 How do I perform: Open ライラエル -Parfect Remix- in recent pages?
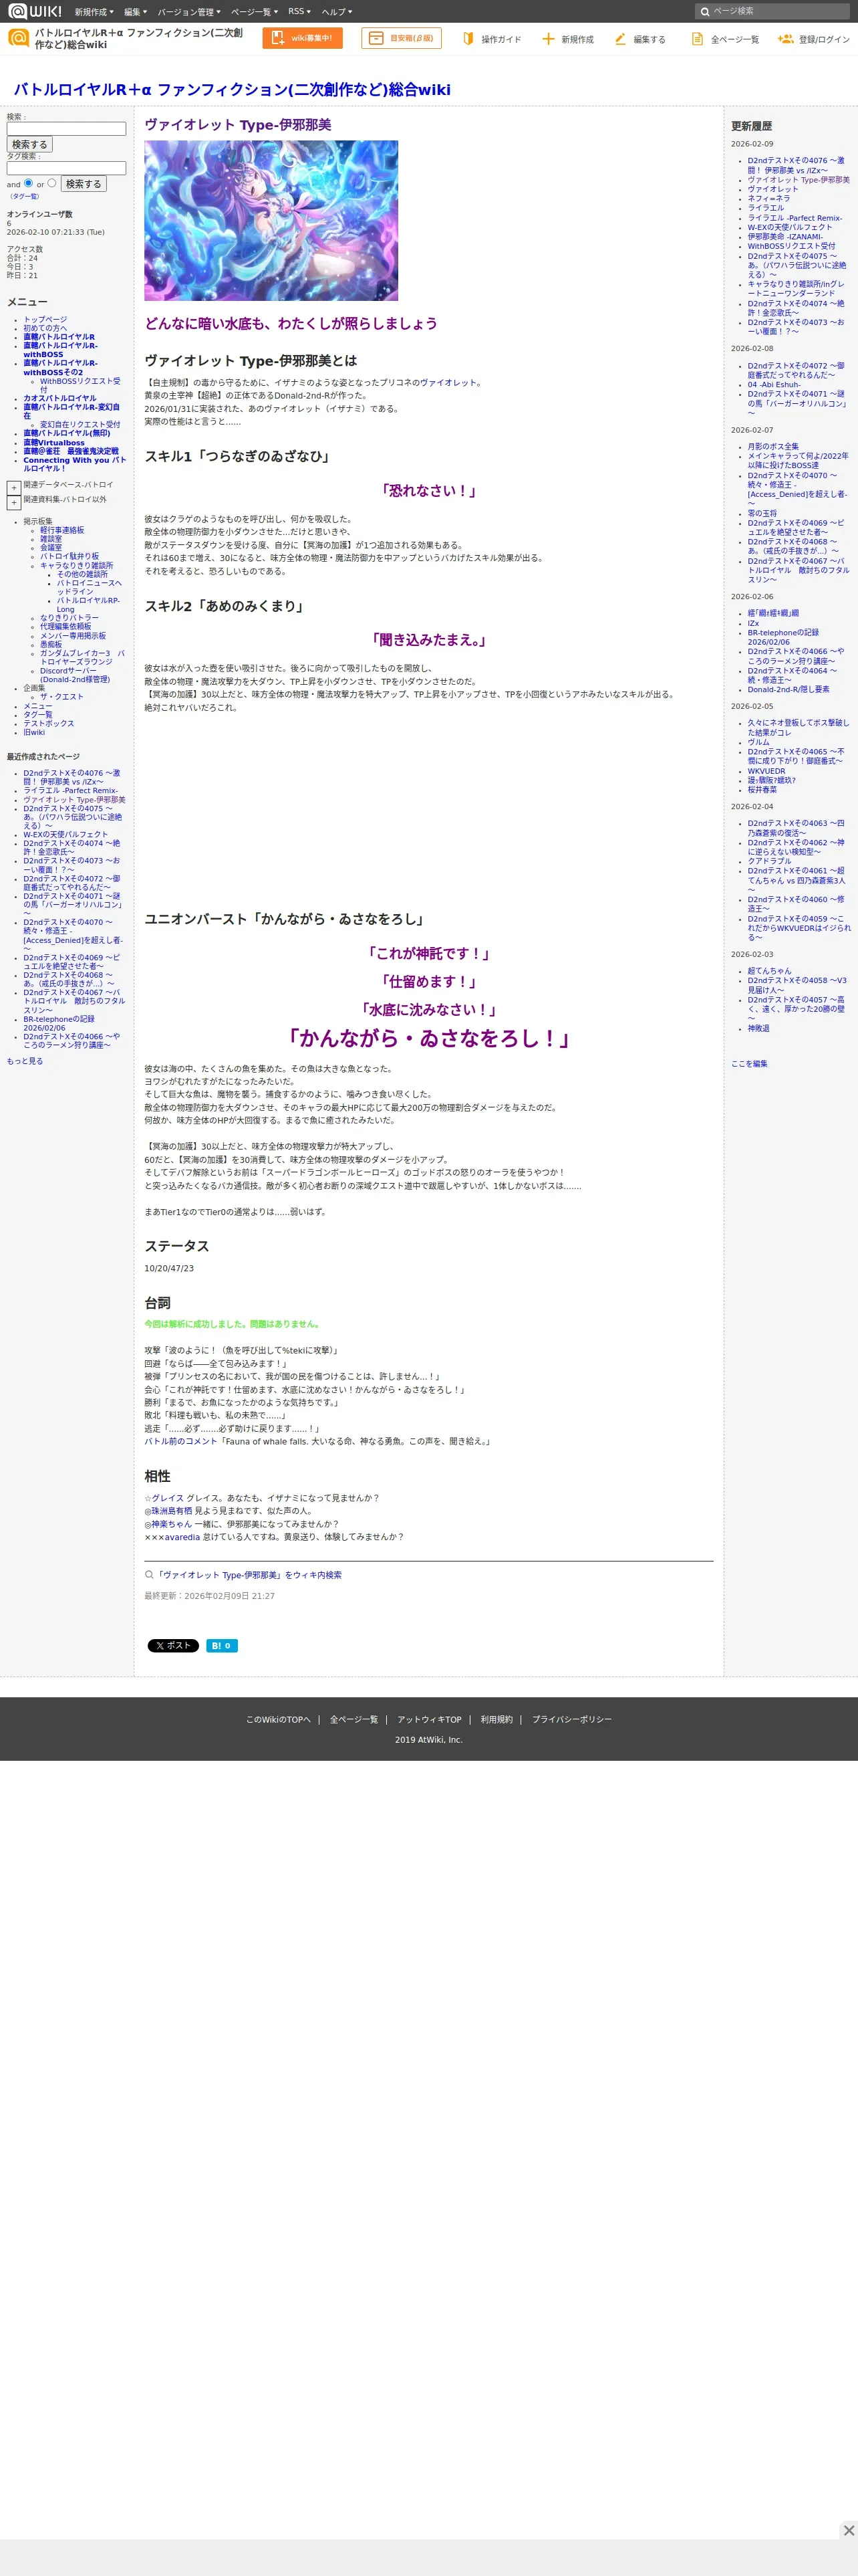(70, 791)
